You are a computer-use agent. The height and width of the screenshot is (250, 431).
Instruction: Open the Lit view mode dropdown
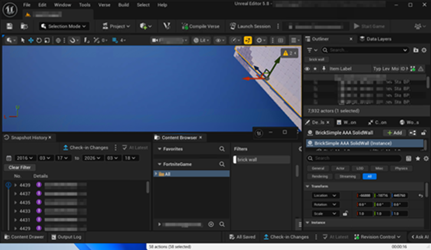(201, 40)
